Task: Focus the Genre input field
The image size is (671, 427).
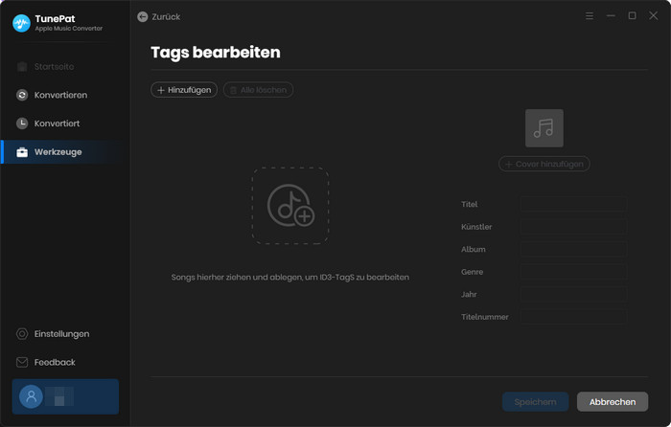Action: point(573,272)
